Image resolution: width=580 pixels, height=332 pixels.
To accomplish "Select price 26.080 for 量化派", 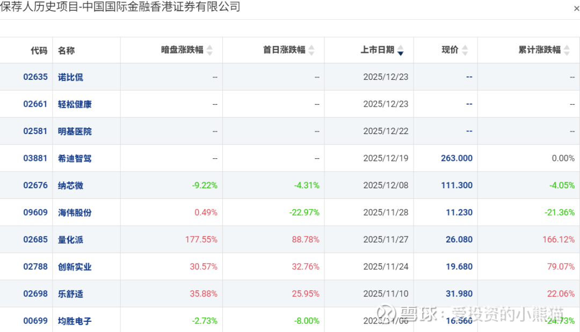I will click(x=459, y=239).
